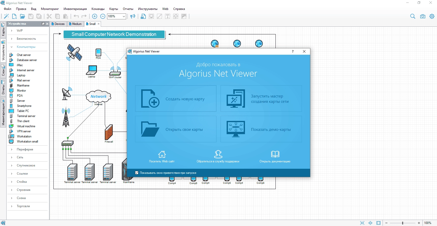Image resolution: width=437 pixels, height=226 pixels.
Task: Create a new map via toolbar icon
Action: (x=14, y=16)
